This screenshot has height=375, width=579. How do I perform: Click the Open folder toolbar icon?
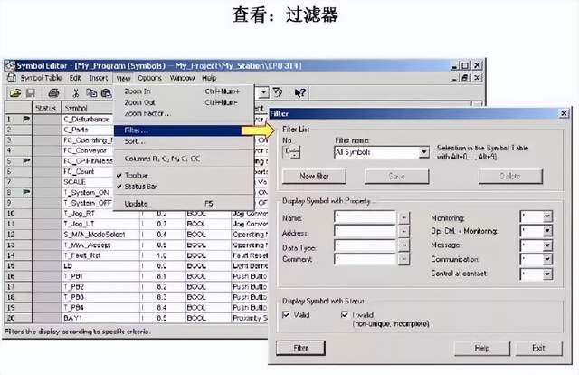(x=15, y=92)
